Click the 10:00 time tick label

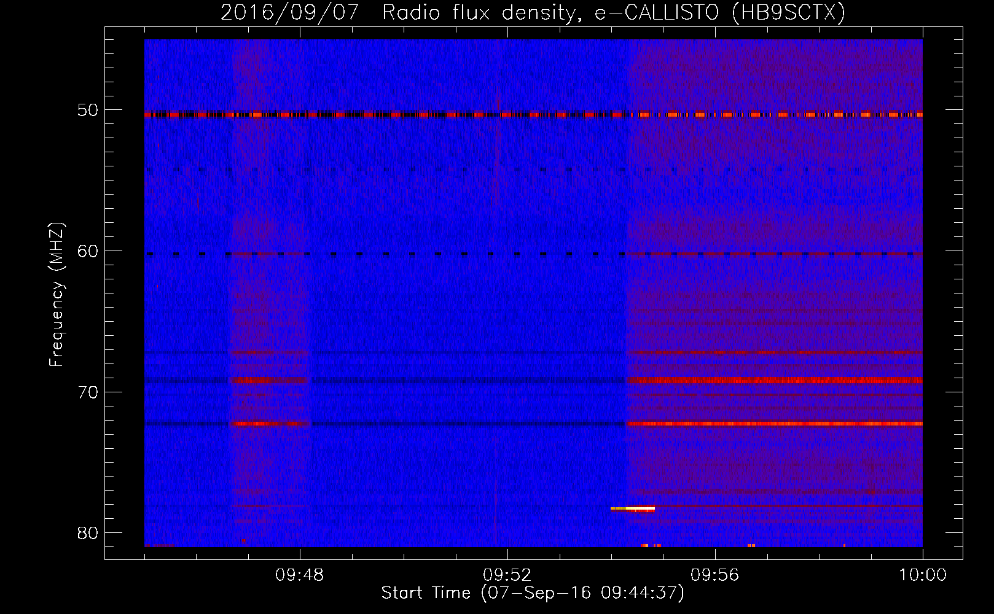[923, 575]
